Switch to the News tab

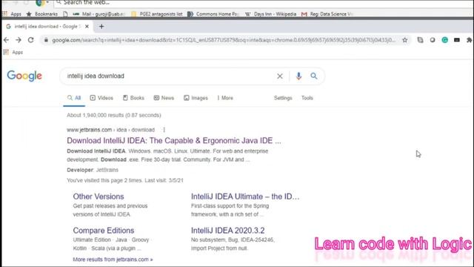tap(164, 98)
